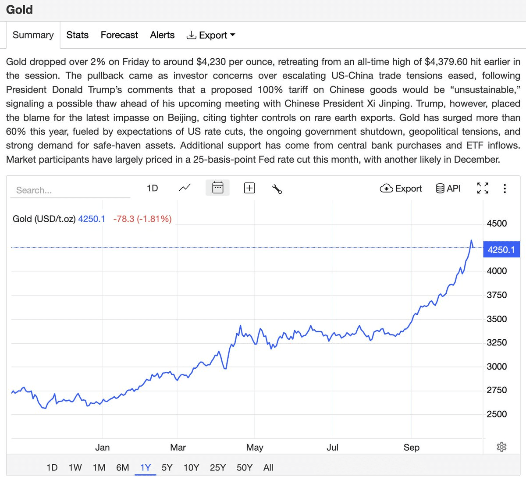Open the 1D interval dropdown
Screen dimensions: 526x477
click(152, 188)
